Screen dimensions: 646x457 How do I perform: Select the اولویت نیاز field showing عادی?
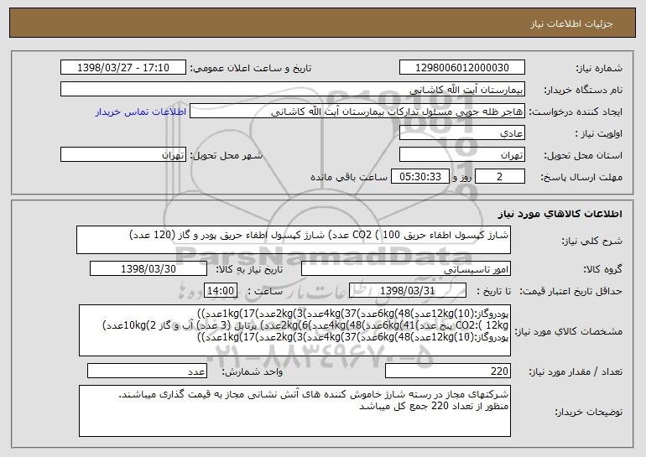click(461, 133)
